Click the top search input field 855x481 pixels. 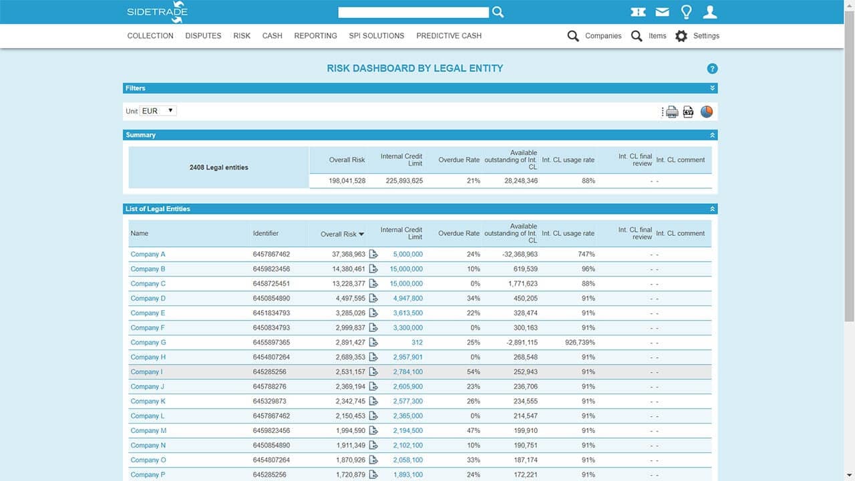(x=413, y=11)
